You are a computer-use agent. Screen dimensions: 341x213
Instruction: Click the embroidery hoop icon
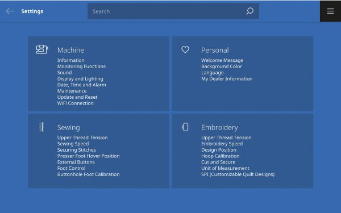pyautogui.click(x=185, y=127)
